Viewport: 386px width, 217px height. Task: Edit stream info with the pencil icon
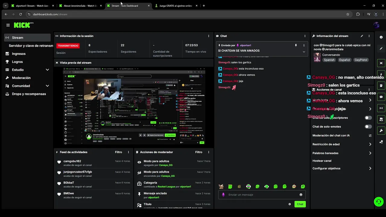point(362,36)
